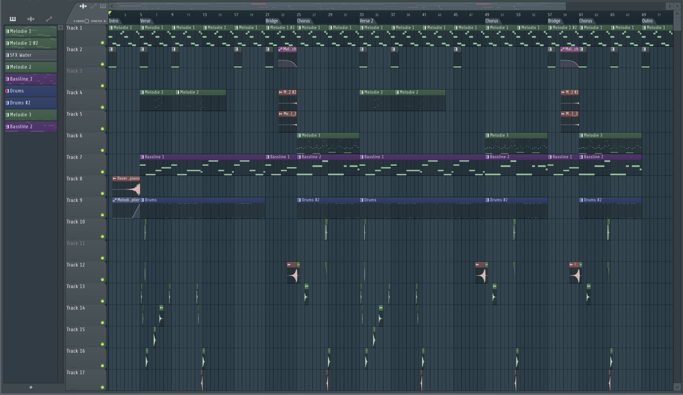Screen dimensions: 683x395
Task: Mute Track 9
Action: [x=103, y=215]
